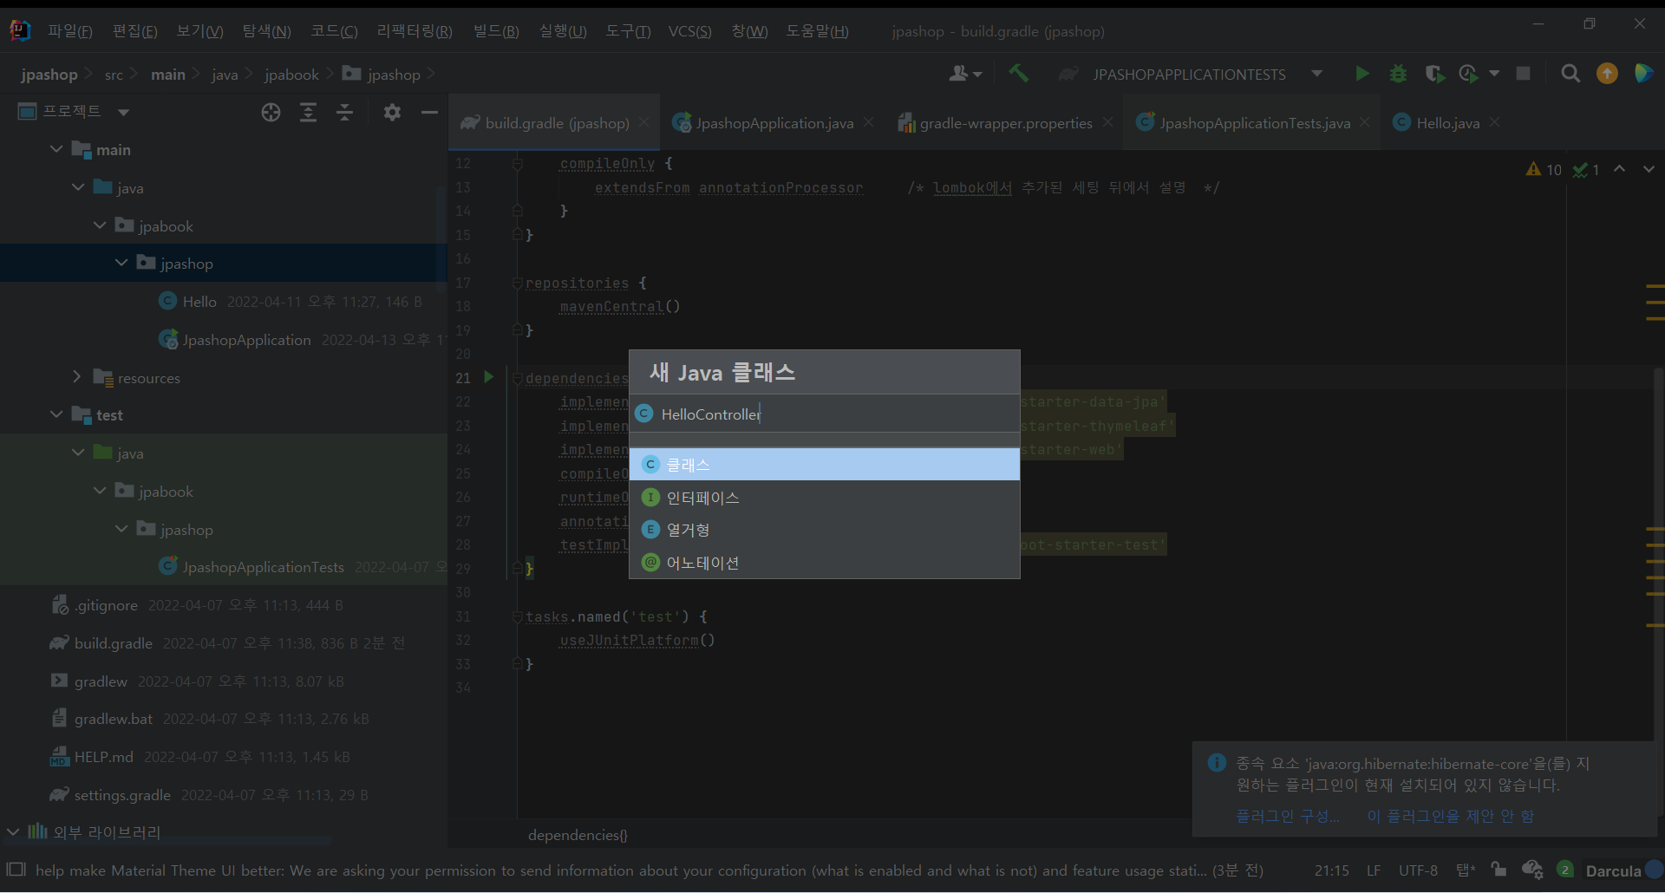
Task: Open Search Everywhere magnifier
Action: coord(1570,74)
